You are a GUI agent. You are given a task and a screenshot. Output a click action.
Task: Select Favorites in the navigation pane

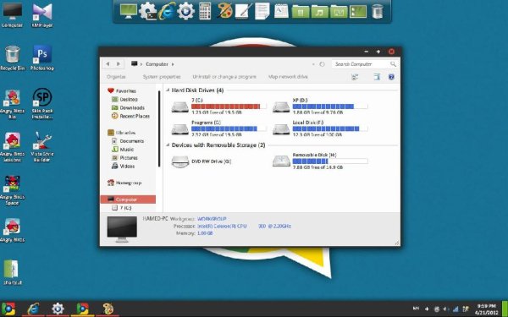click(x=122, y=91)
